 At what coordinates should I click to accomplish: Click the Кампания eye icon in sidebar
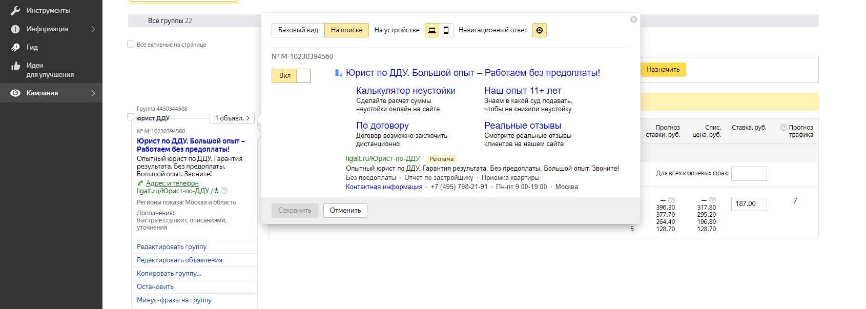(x=15, y=93)
